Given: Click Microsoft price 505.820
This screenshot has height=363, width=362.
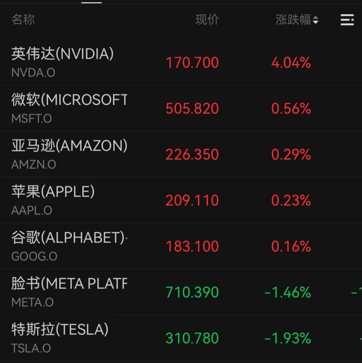Looking at the screenshot, I should tap(192, 109).
